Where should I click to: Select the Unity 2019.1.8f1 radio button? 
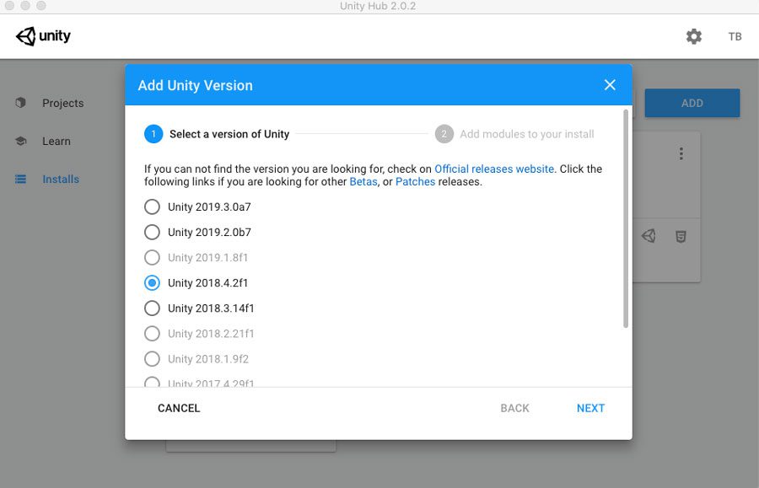pos(152,257)
